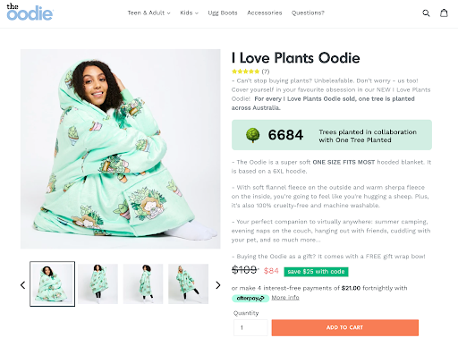Open the Accessories menu item
Screen dimensions: 458x338
(x=265, y=13)
